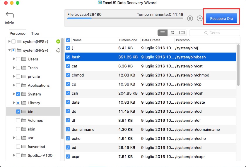Check the first system(HFS+) checkbox
The image size is (246, 167).
pyautogui.click(x=13, y=41)
